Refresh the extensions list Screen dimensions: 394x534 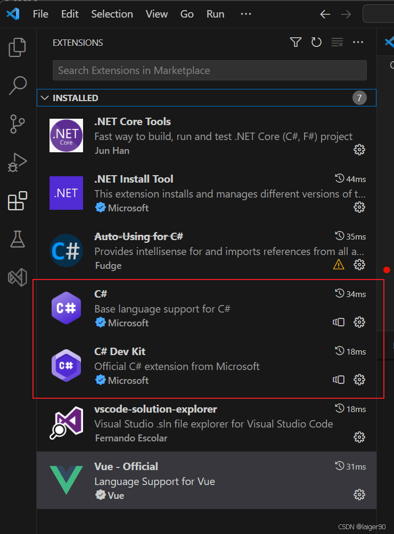pos(317,43)
